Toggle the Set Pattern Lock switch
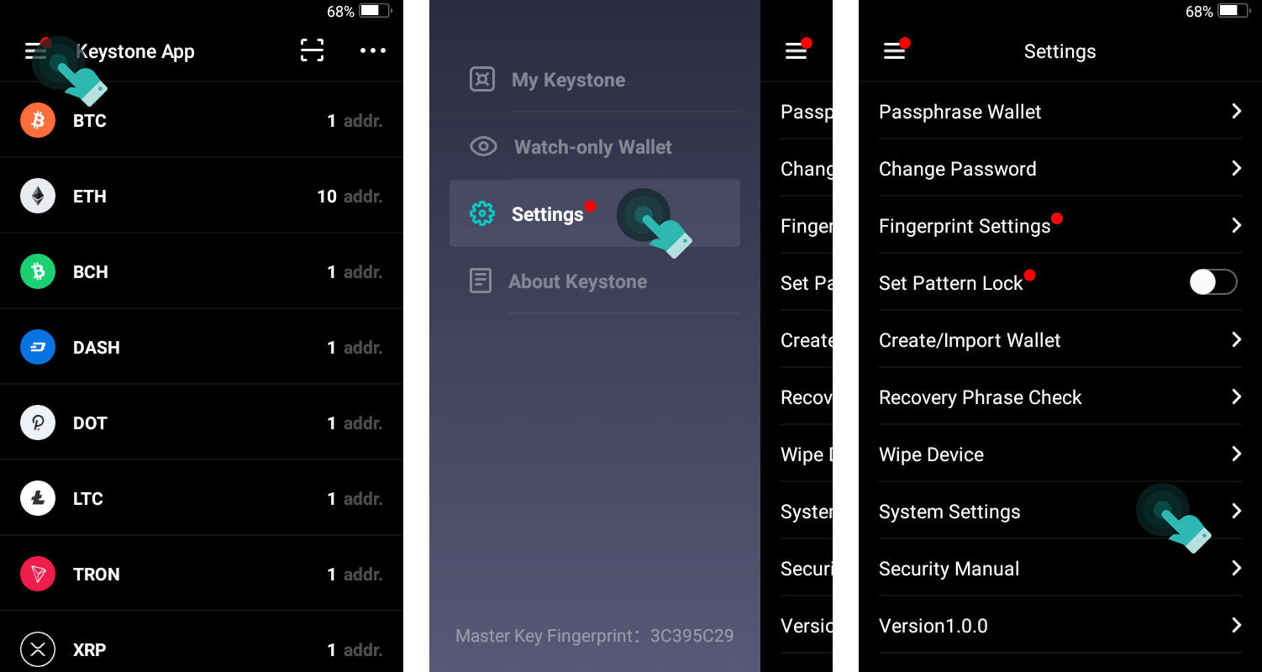Image resolution: width=1262 pixels, height=672 pixels. click(x=1213, y=282)
